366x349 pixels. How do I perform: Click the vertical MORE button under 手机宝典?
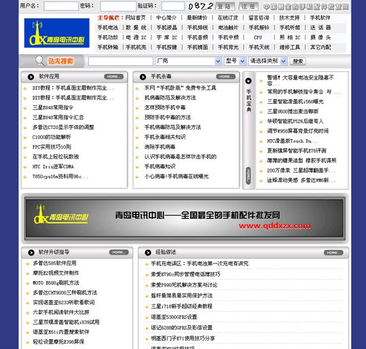point(249,176)
